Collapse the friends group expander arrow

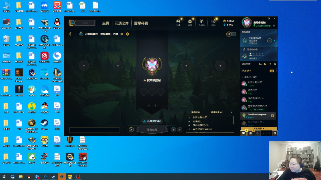coord(243,77)
